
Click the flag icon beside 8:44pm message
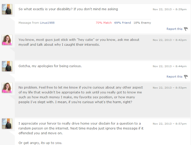pyautogui.click(x=186, y=77)
